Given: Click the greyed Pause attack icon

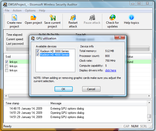Looking at the screenshot, I should (x=92, y=17).
